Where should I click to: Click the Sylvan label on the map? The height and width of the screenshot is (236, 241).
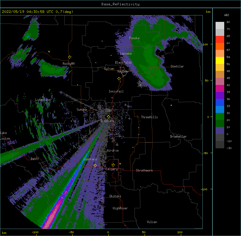tap(109, 69)
